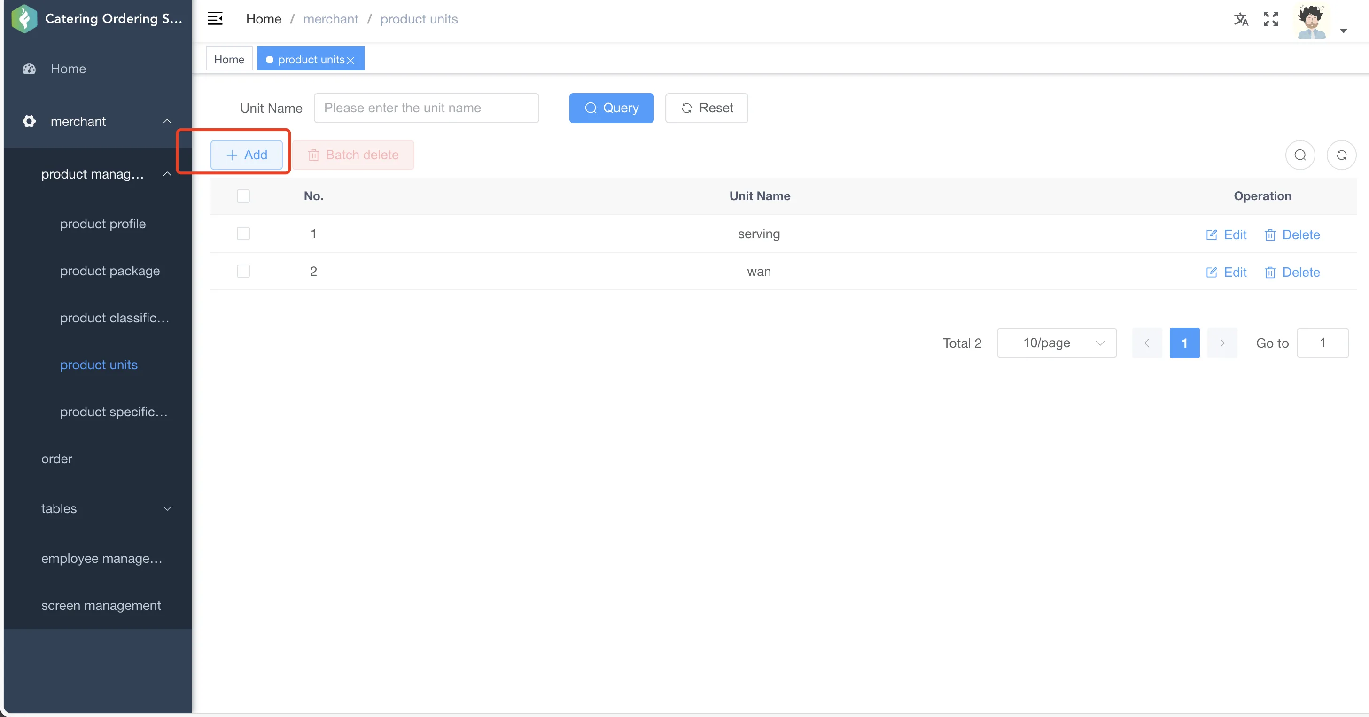Check the checkbox for the wan row

243,272
